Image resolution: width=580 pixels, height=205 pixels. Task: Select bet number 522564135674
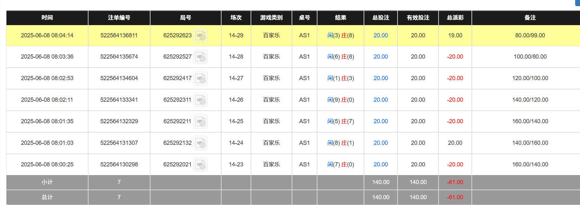119,57
